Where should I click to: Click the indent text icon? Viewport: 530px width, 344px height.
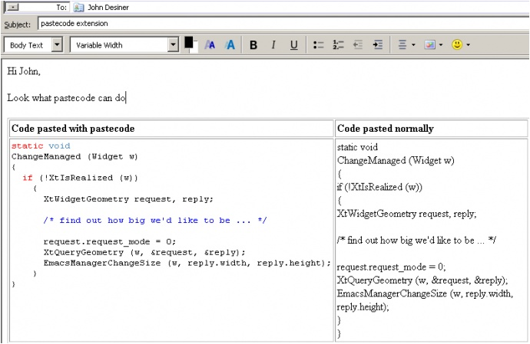click(x=378, y=45)
